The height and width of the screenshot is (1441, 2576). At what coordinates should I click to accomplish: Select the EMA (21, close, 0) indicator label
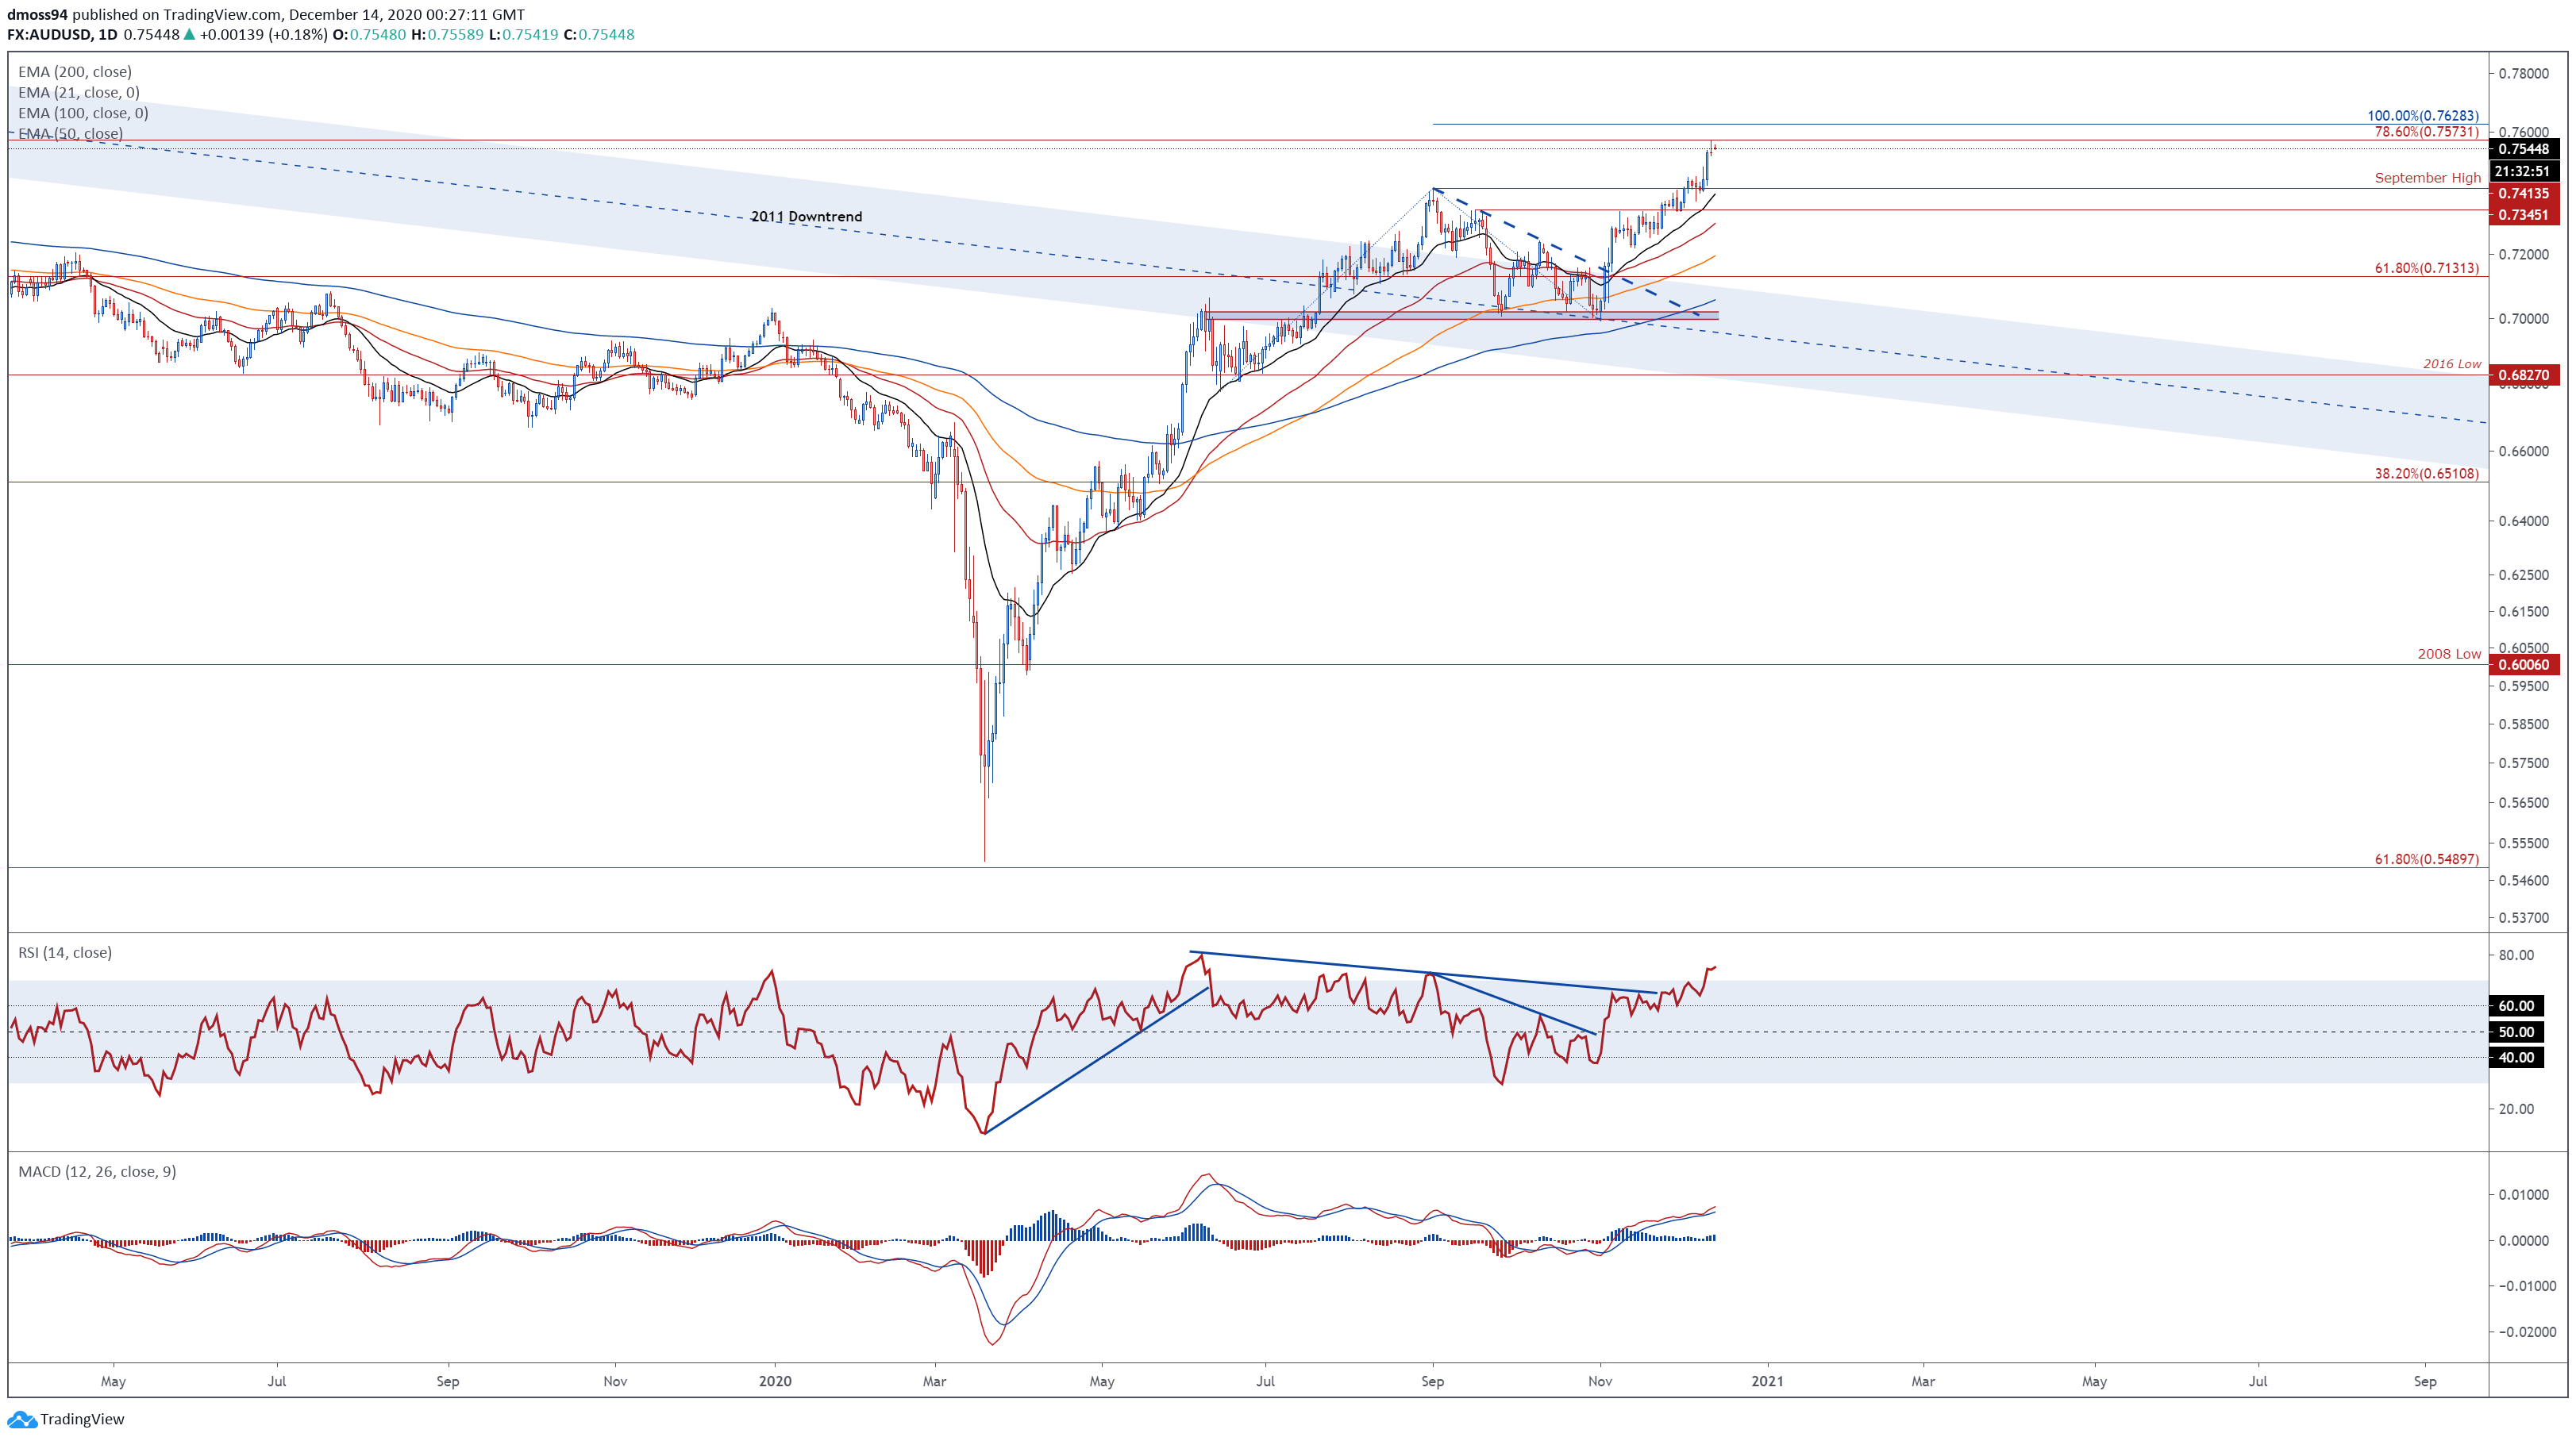pos(79,93)
